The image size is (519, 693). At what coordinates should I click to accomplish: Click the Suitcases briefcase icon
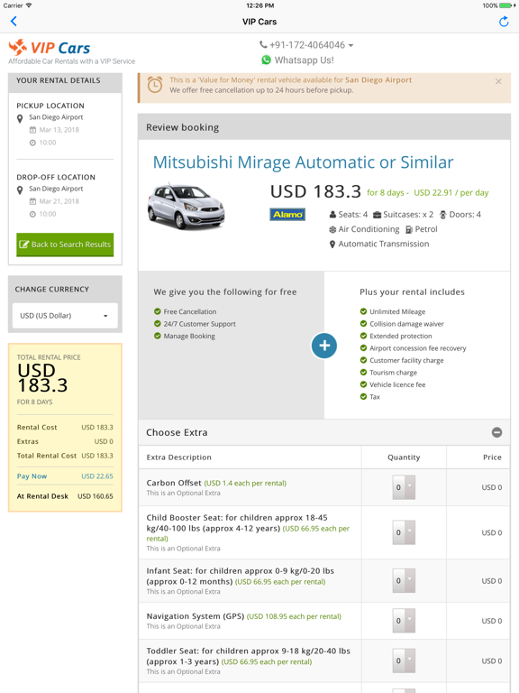point(377,215)
